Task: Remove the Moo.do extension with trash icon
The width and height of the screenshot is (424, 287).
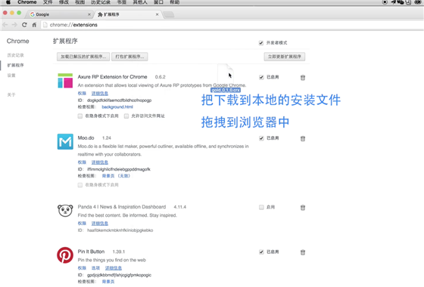Action: [x=303, y=139]
